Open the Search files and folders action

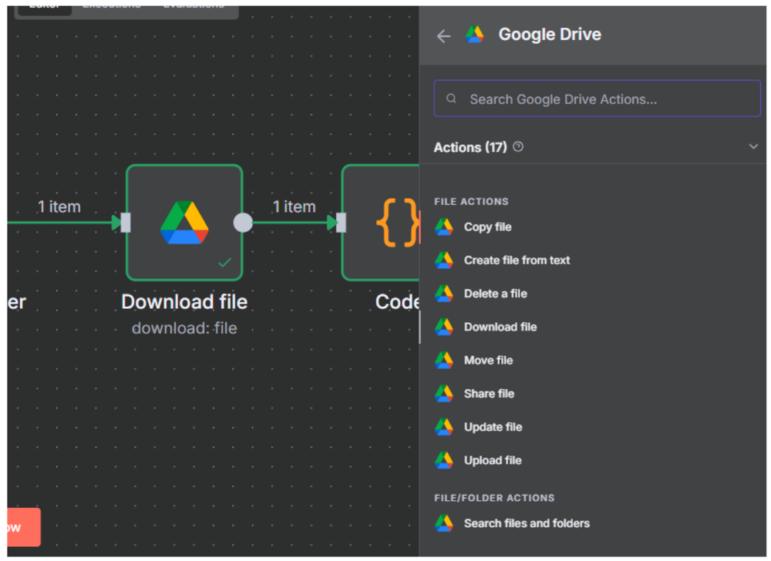(x=527, y=523)
